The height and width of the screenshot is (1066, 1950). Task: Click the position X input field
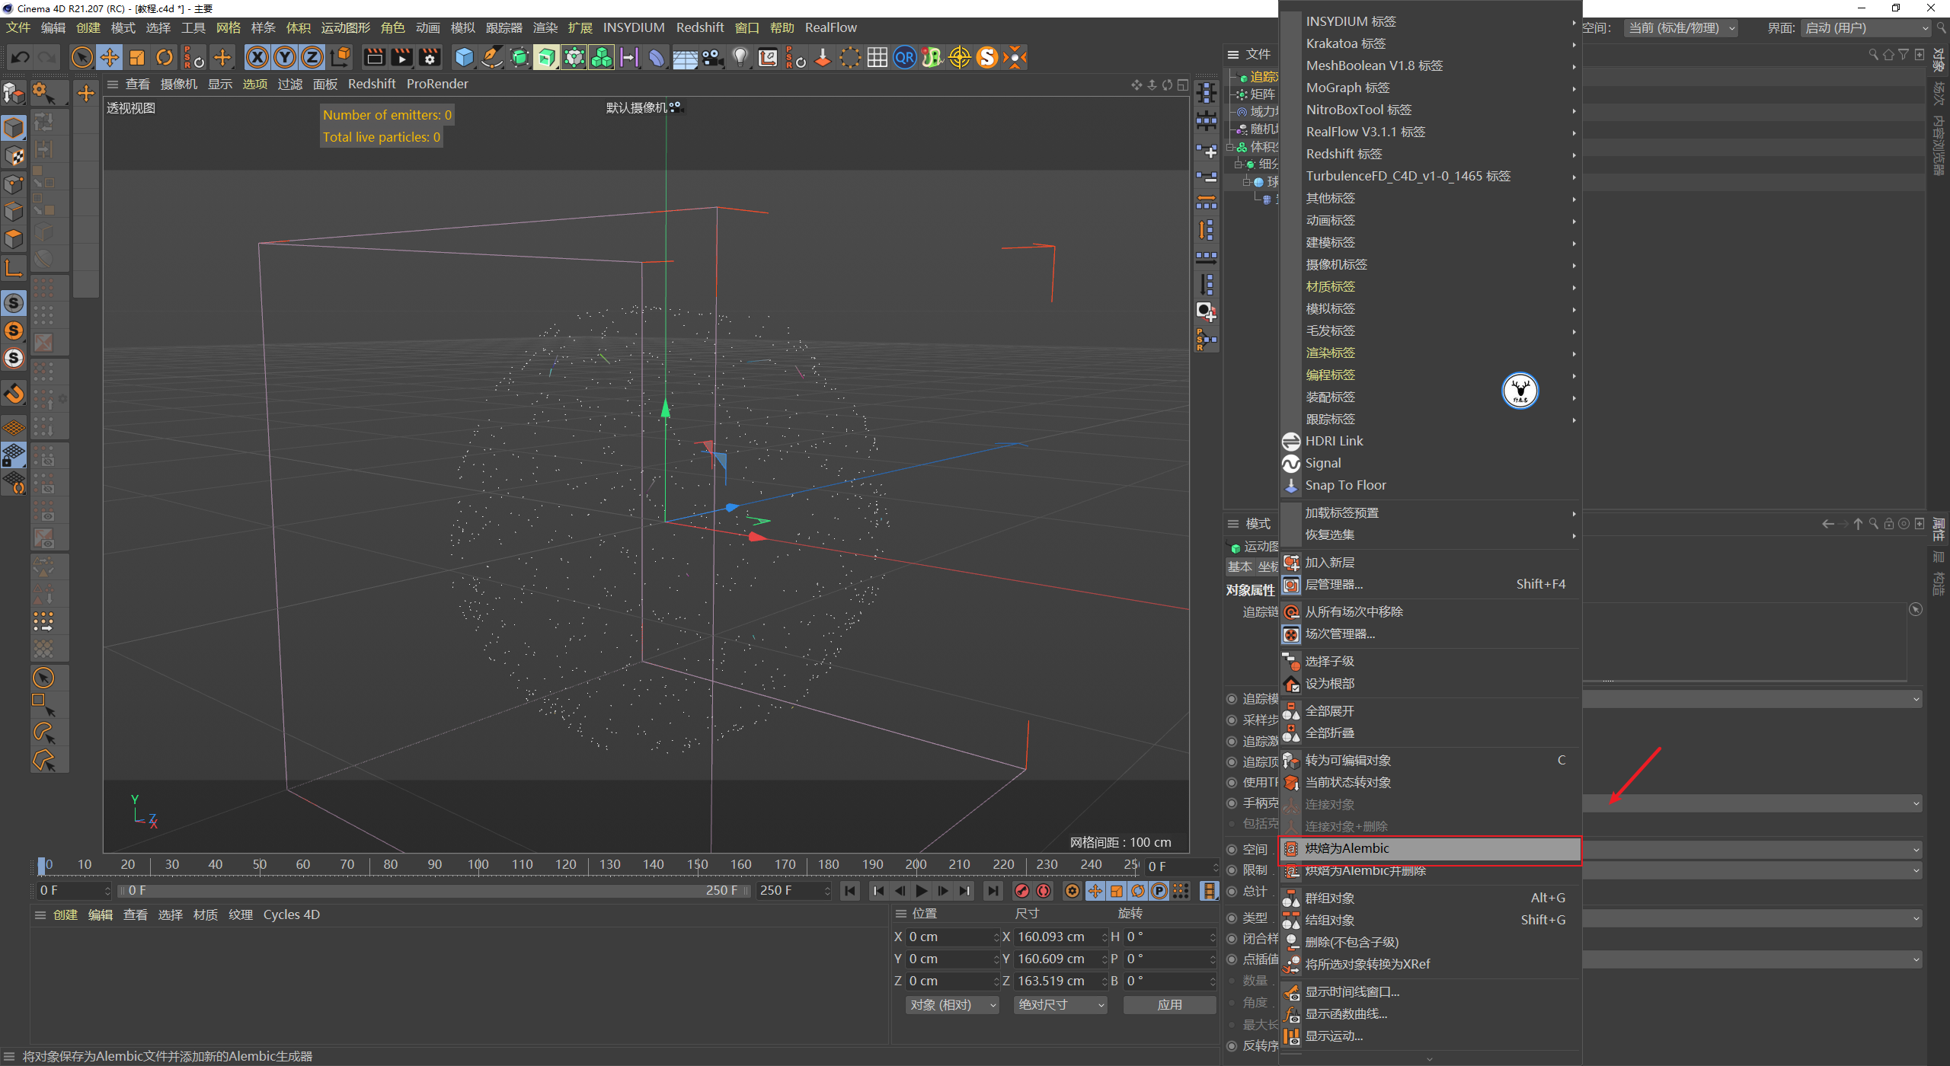(949, 937)
